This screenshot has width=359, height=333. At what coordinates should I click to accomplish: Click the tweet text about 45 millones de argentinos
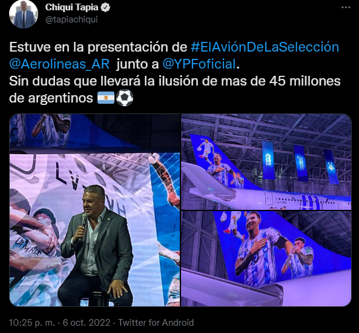click(175, 89)
